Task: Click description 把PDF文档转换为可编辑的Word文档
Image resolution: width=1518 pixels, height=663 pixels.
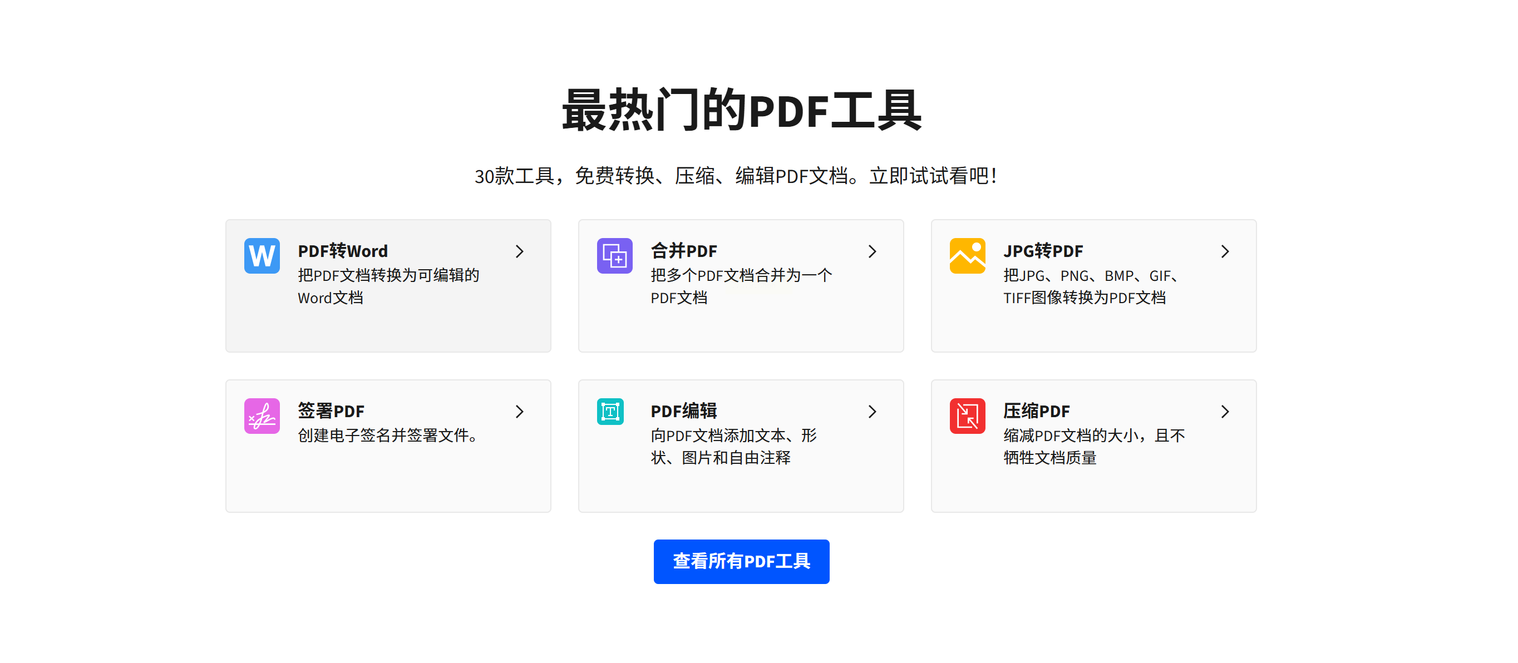Action: (388, 286)
